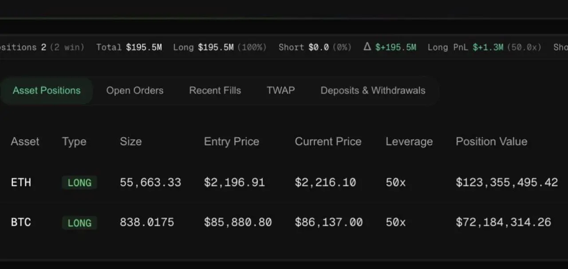Switch to the Open Orders tab

[x=135, y=91]
